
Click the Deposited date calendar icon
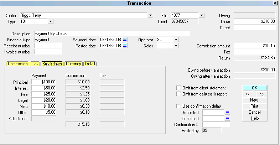[227, 113]
